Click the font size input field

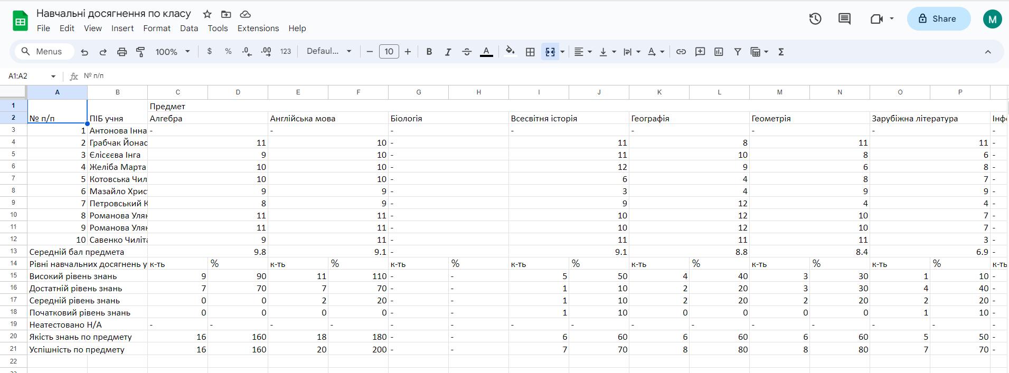[389, 52]
